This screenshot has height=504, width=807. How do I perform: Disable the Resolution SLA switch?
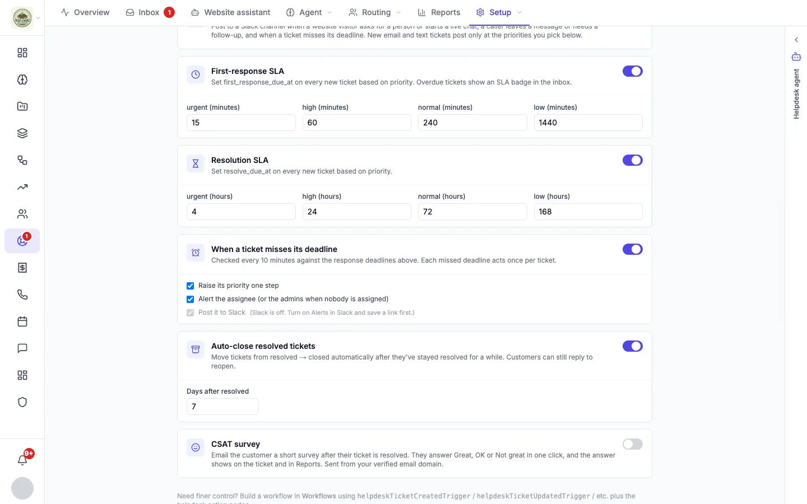[x=633, y=160]
